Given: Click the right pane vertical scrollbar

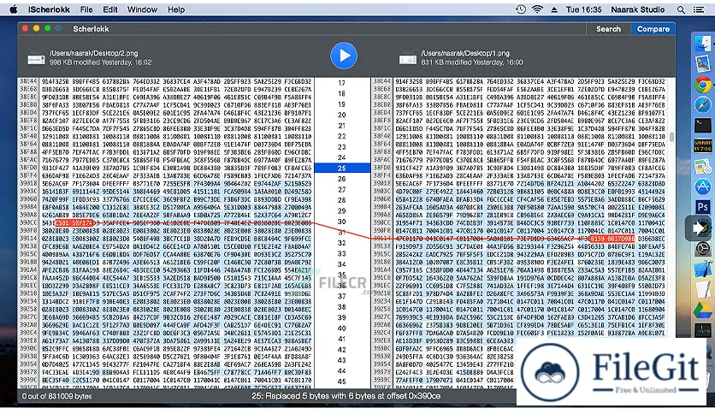Looking at the screenshot, I should point(671,137).
